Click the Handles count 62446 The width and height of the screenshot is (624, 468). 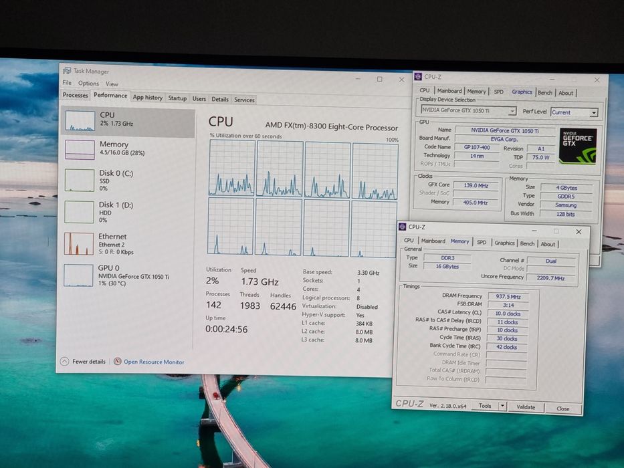click(x=283, y=306)
